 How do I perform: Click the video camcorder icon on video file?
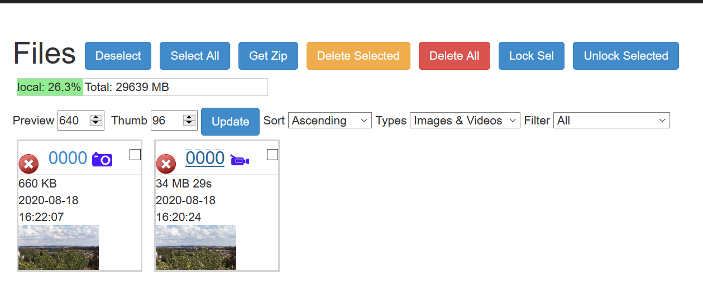[240, 160]
